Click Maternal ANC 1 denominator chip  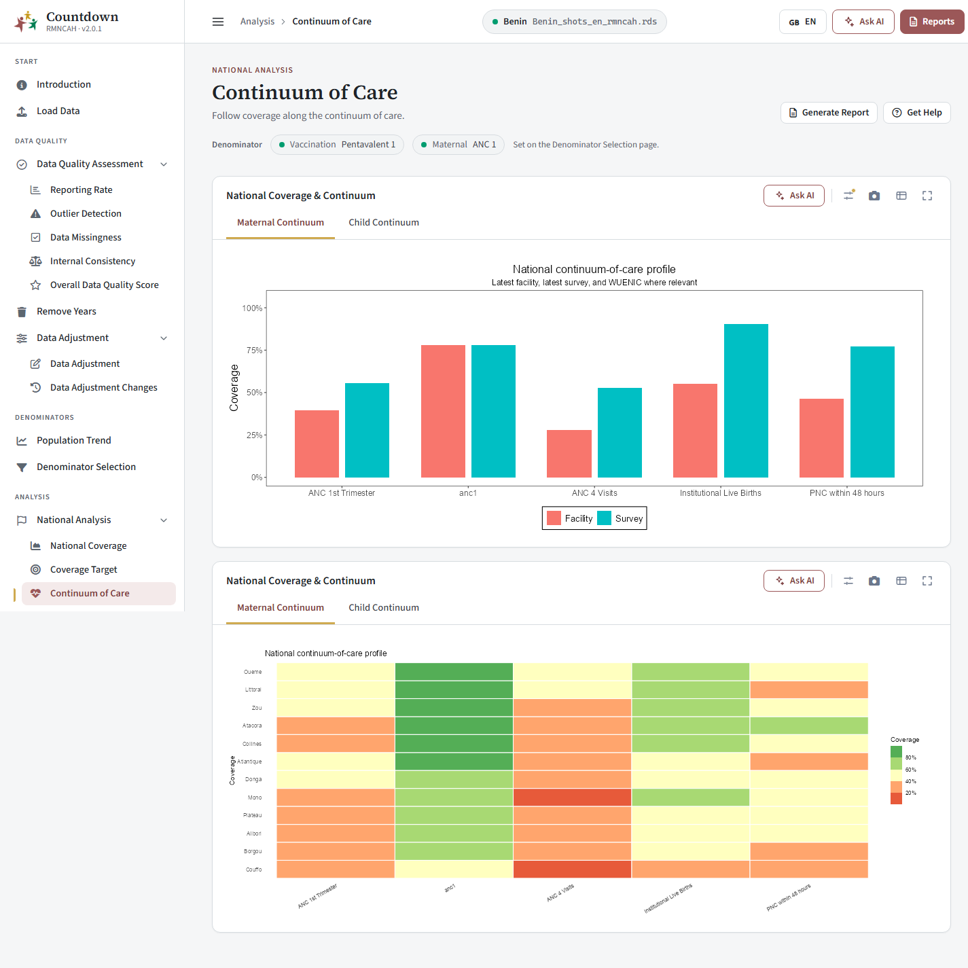tap(459, 145)
